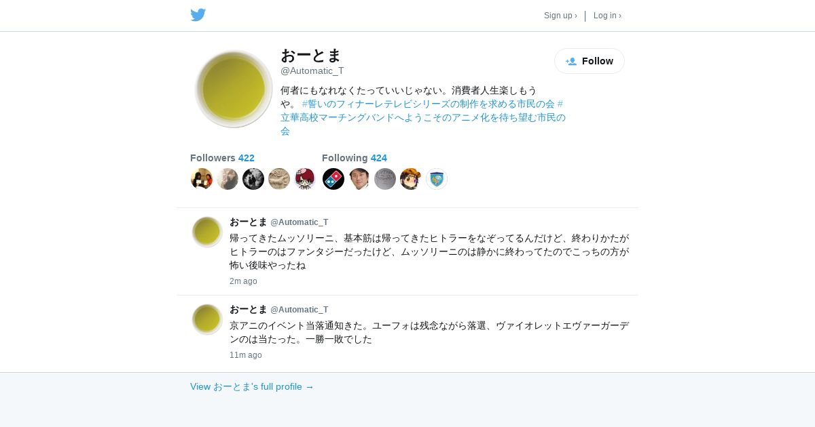View おーとま's full profile link
Image resolution: width=815 pixels, height=427 pixels.
[x=252, y=386]
